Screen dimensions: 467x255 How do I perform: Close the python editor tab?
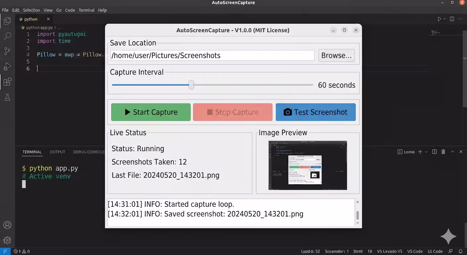(48, 19)
